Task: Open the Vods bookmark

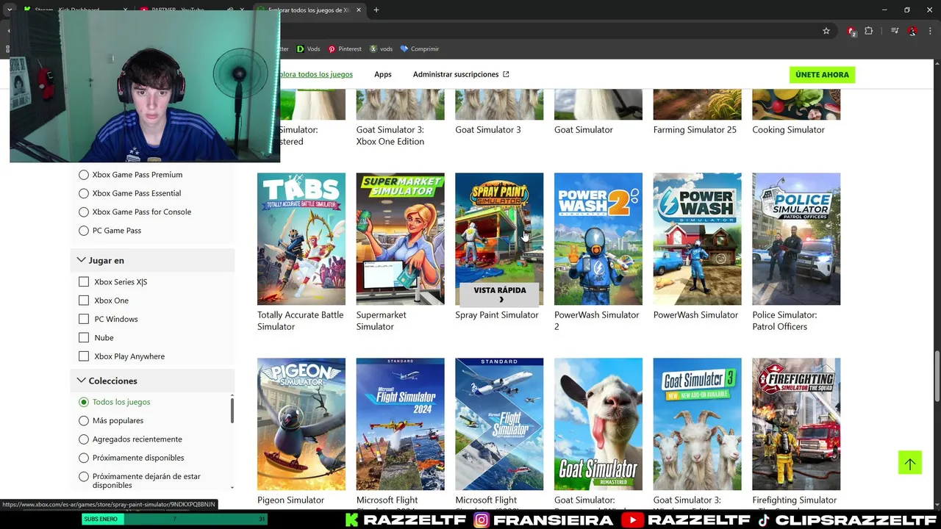Action: pyautogui.click(x=308, y=48)
